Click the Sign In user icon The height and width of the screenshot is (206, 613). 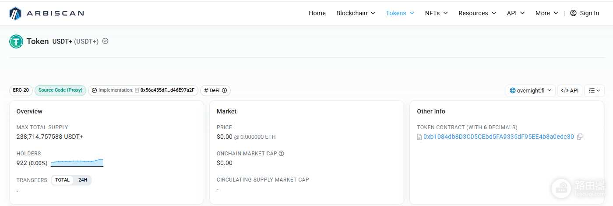click(x=574, y=13)
